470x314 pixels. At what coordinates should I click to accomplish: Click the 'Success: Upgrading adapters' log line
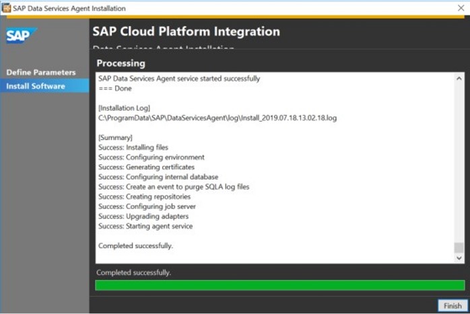[x=143, y=216]
